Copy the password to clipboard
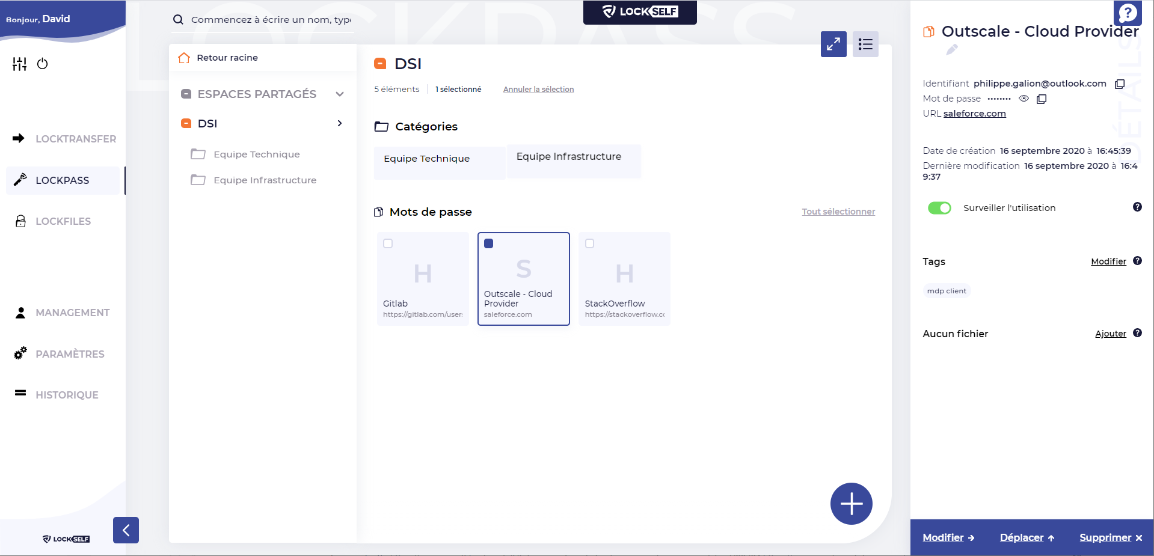This screenshot has height=556, width=1154. (1042, 99)
